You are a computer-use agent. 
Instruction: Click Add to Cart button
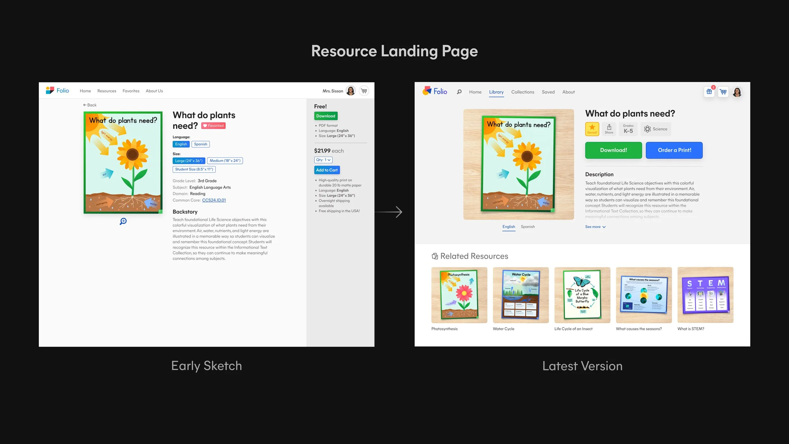point(327,170)
